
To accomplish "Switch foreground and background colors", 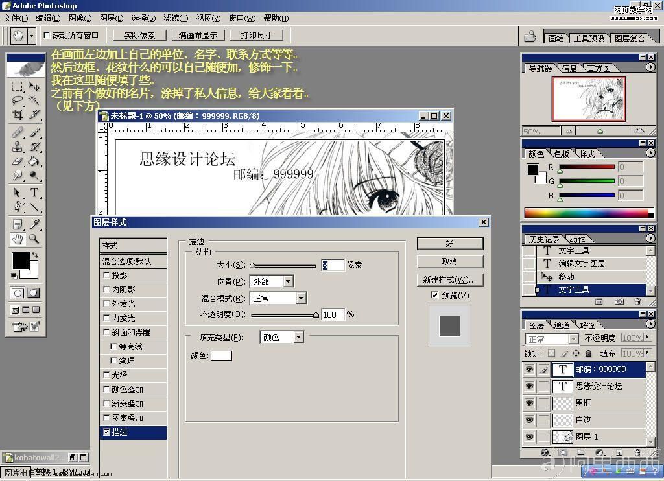I will (35, 255).
